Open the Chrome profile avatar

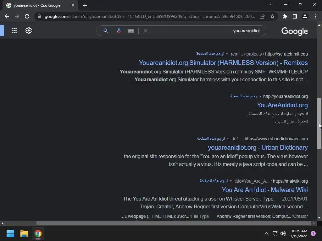click(305, 16)
